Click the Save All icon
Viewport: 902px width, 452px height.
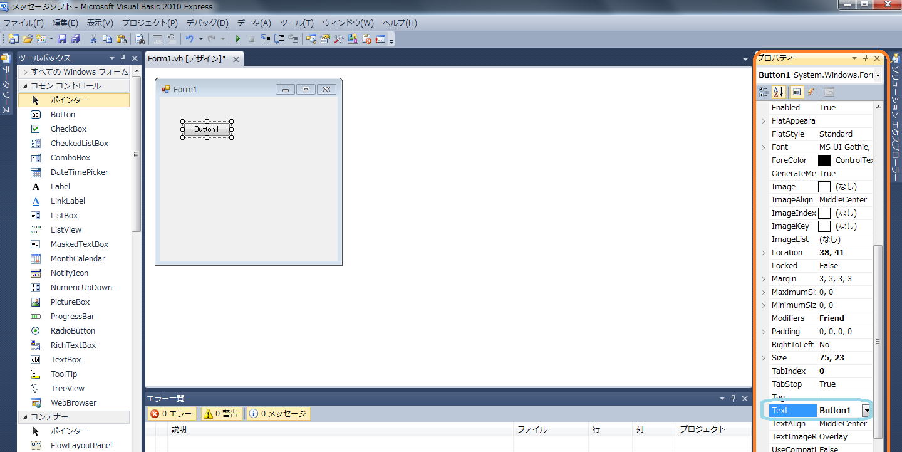pos(75,39)
